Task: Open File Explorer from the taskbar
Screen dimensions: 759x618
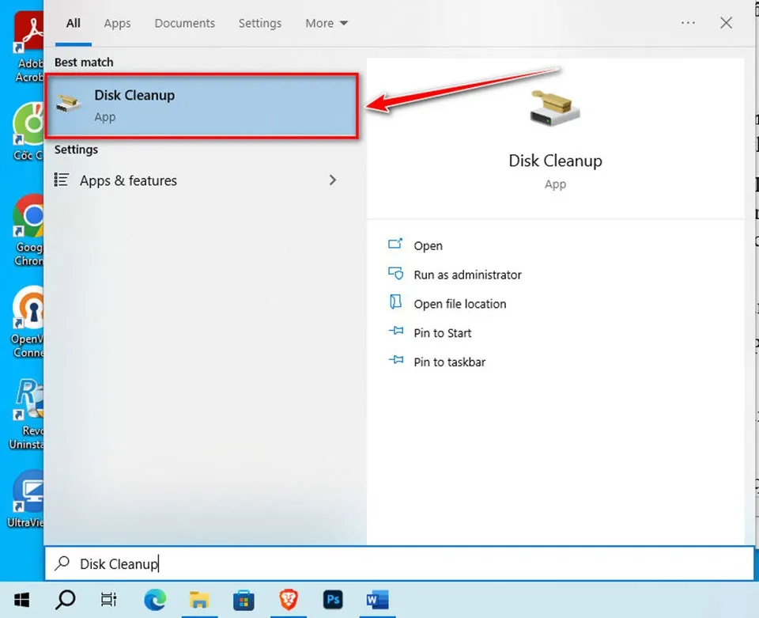Action: [200, 600]
